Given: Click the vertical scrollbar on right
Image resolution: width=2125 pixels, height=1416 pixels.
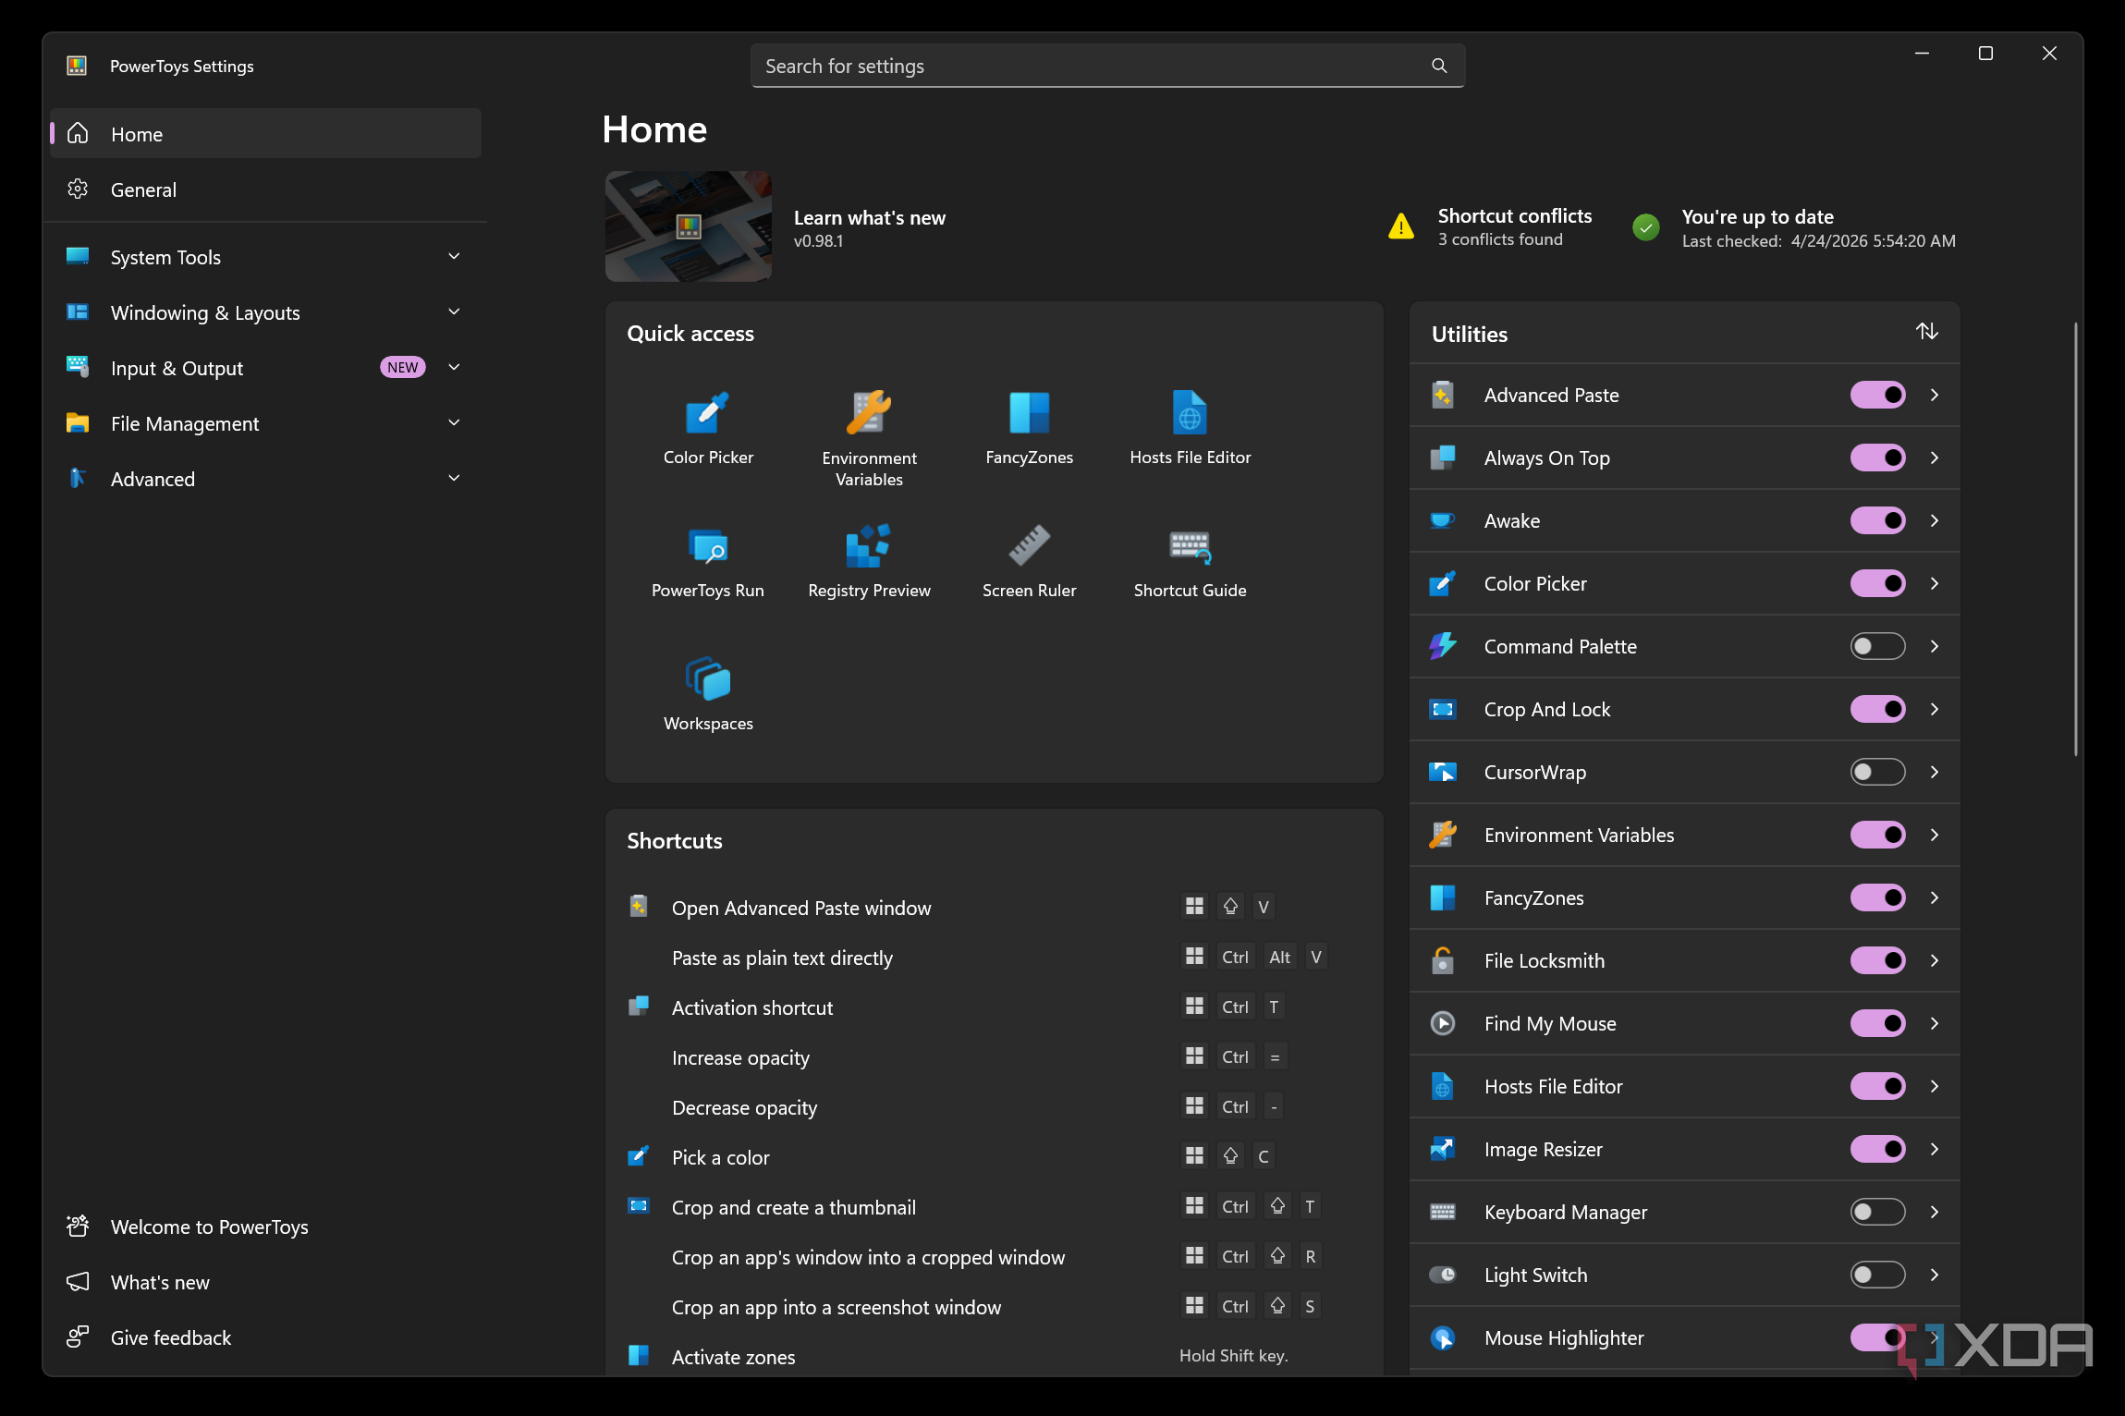Looking at the screenshot, I should coord(2075,538).
